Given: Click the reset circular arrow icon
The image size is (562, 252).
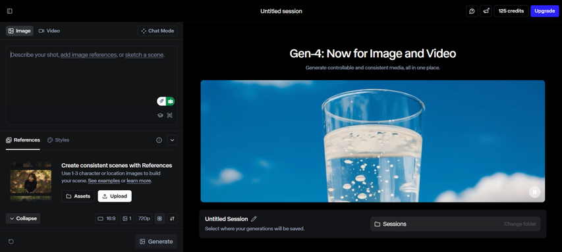Looking at the screenshot, I should [11, 241].
